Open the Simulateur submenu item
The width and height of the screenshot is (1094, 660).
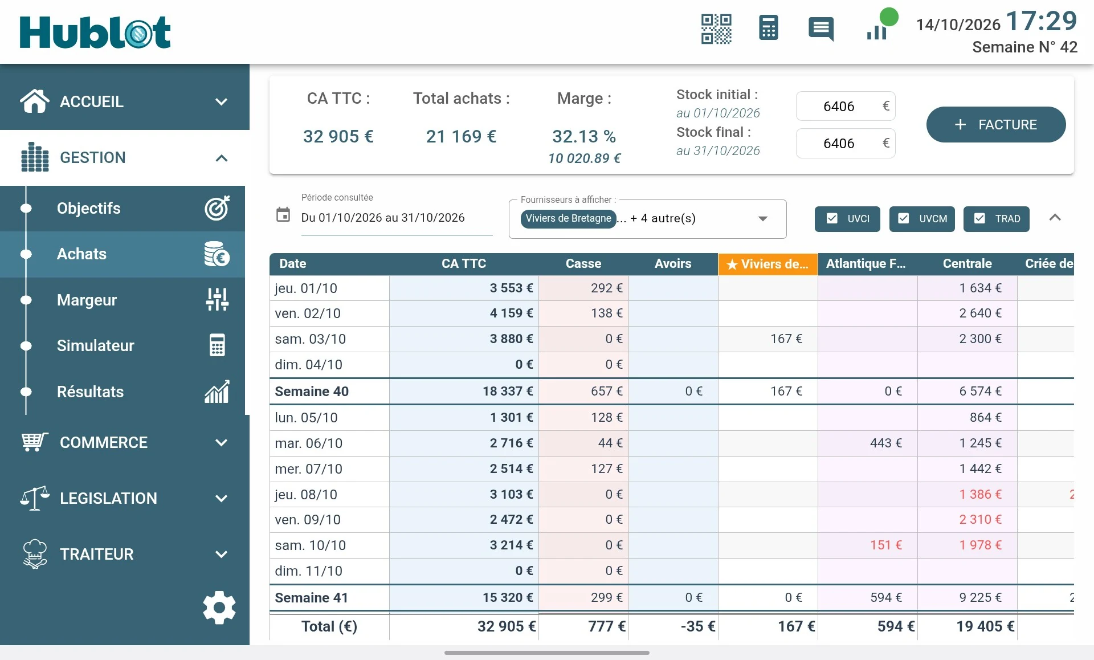[x=123, y=345]
